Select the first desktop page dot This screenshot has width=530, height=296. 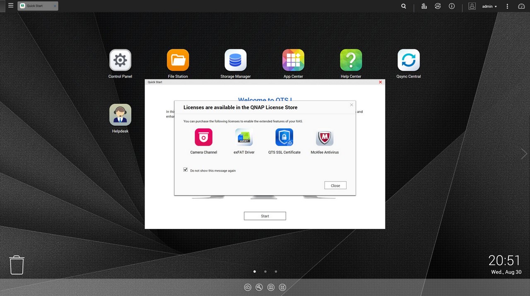(x=255, y=272)
